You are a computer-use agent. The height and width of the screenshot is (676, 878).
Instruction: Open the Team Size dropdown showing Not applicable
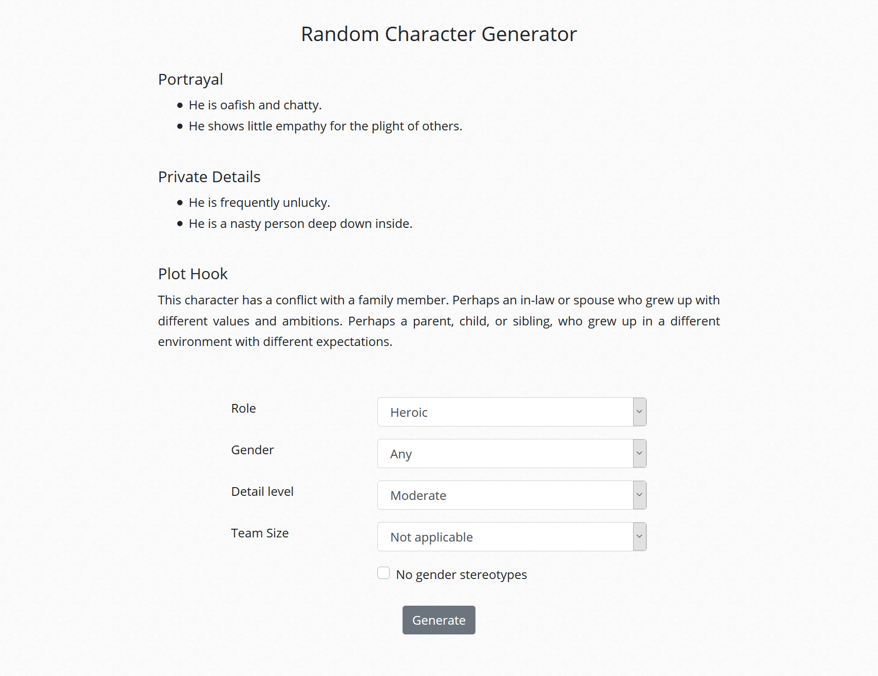point(505,537)
